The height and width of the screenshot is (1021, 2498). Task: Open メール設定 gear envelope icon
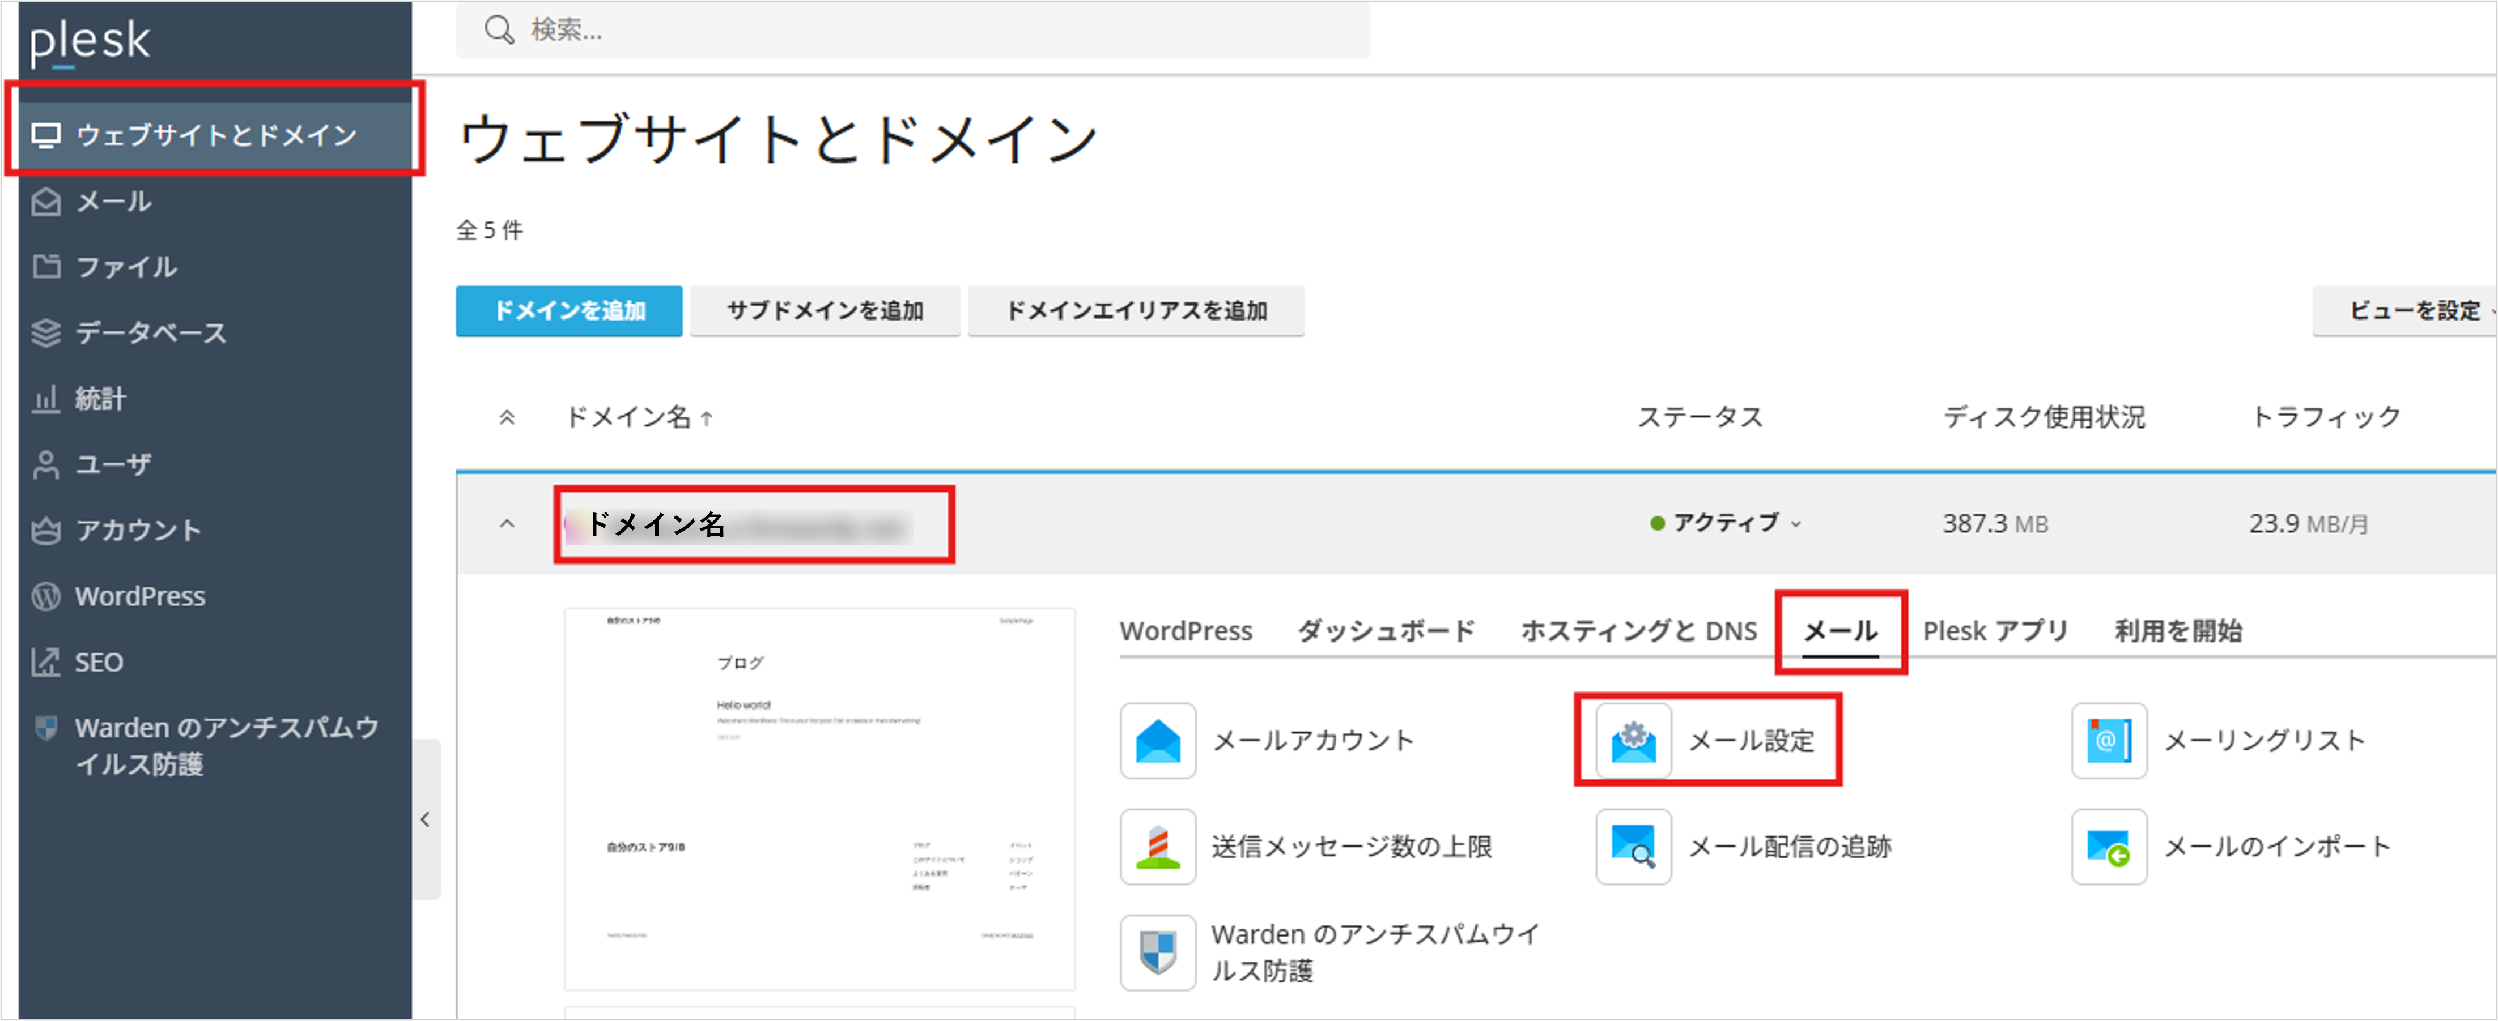[1633, 741]
